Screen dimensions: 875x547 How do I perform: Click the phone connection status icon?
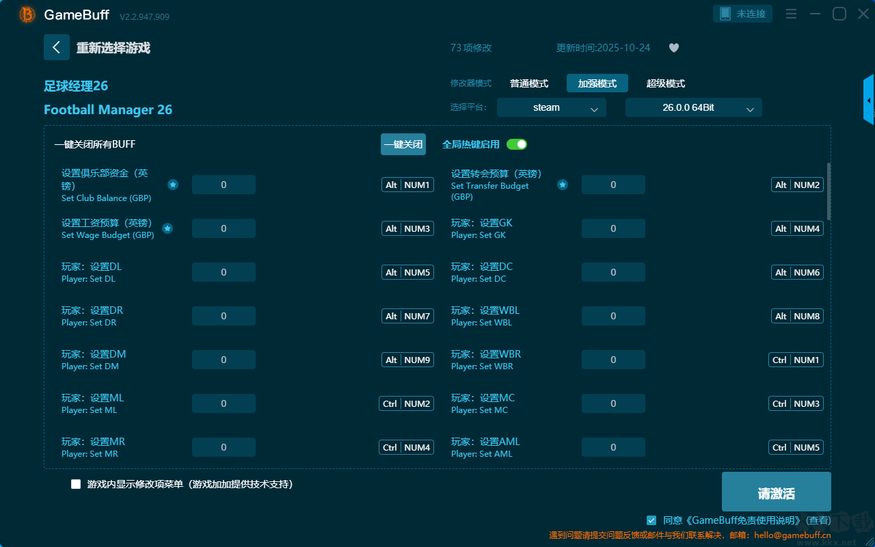725,14
